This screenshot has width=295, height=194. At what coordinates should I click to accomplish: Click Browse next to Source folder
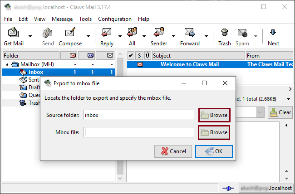pos(214,115)
